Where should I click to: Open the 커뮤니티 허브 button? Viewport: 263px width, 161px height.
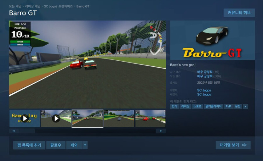click(239, 13)
